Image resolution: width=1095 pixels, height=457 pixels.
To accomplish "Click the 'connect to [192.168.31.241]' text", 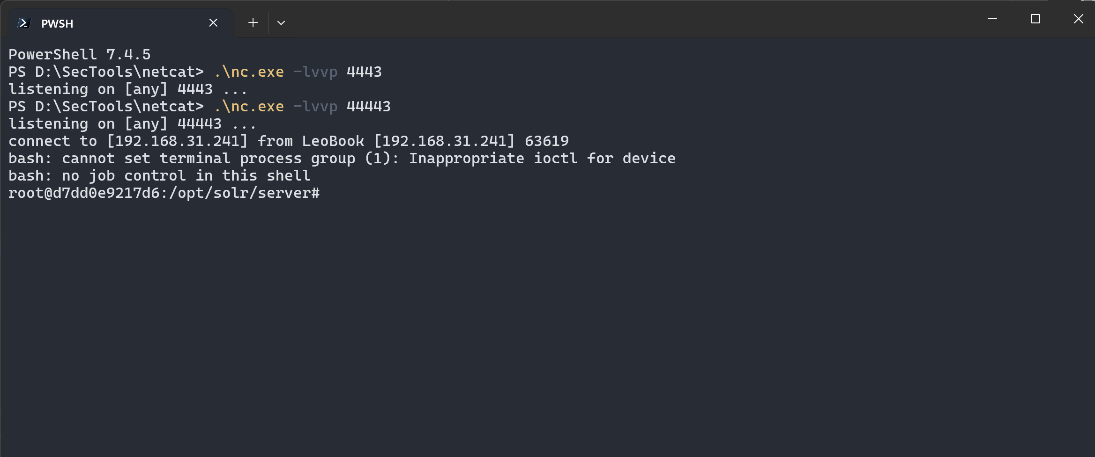I will tap(128, 141).
